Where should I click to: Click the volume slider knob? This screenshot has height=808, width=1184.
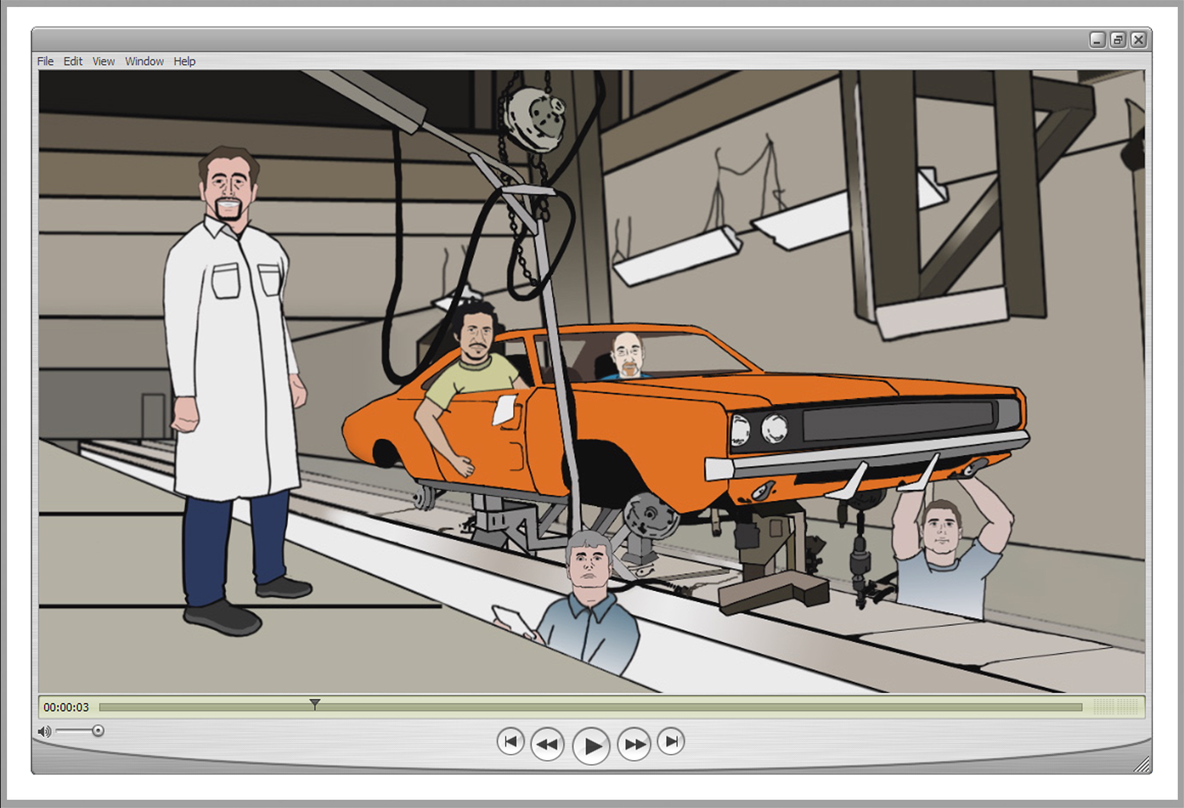click(98, 731)
